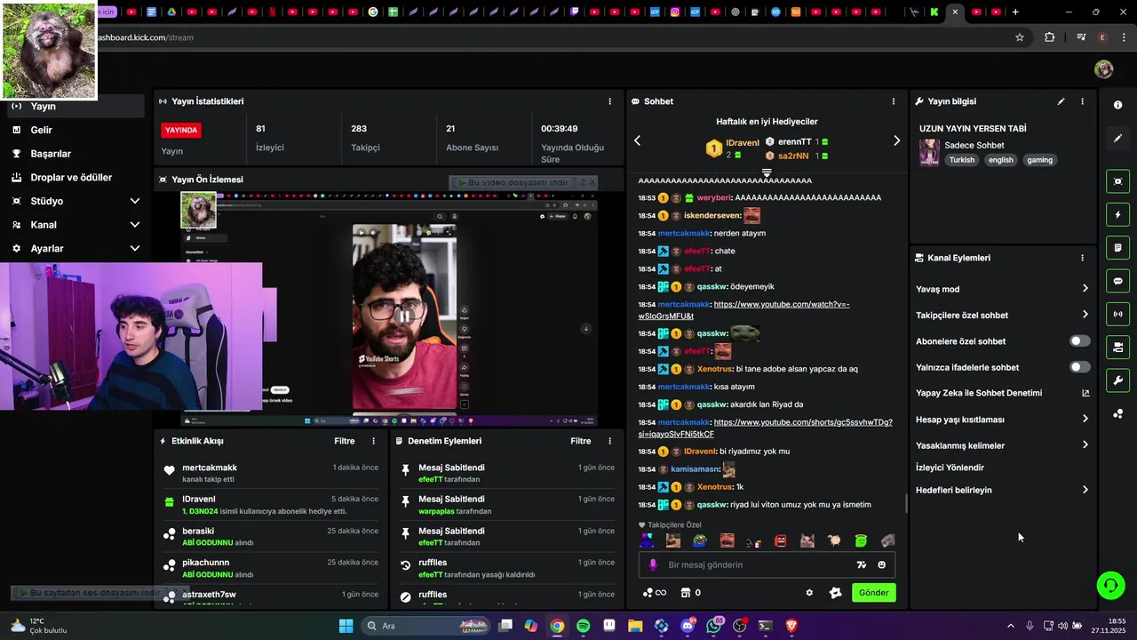Edit stream info with the pencil icon
The width and height of the screenshot is (1137, 640).
click(1061, 101)
